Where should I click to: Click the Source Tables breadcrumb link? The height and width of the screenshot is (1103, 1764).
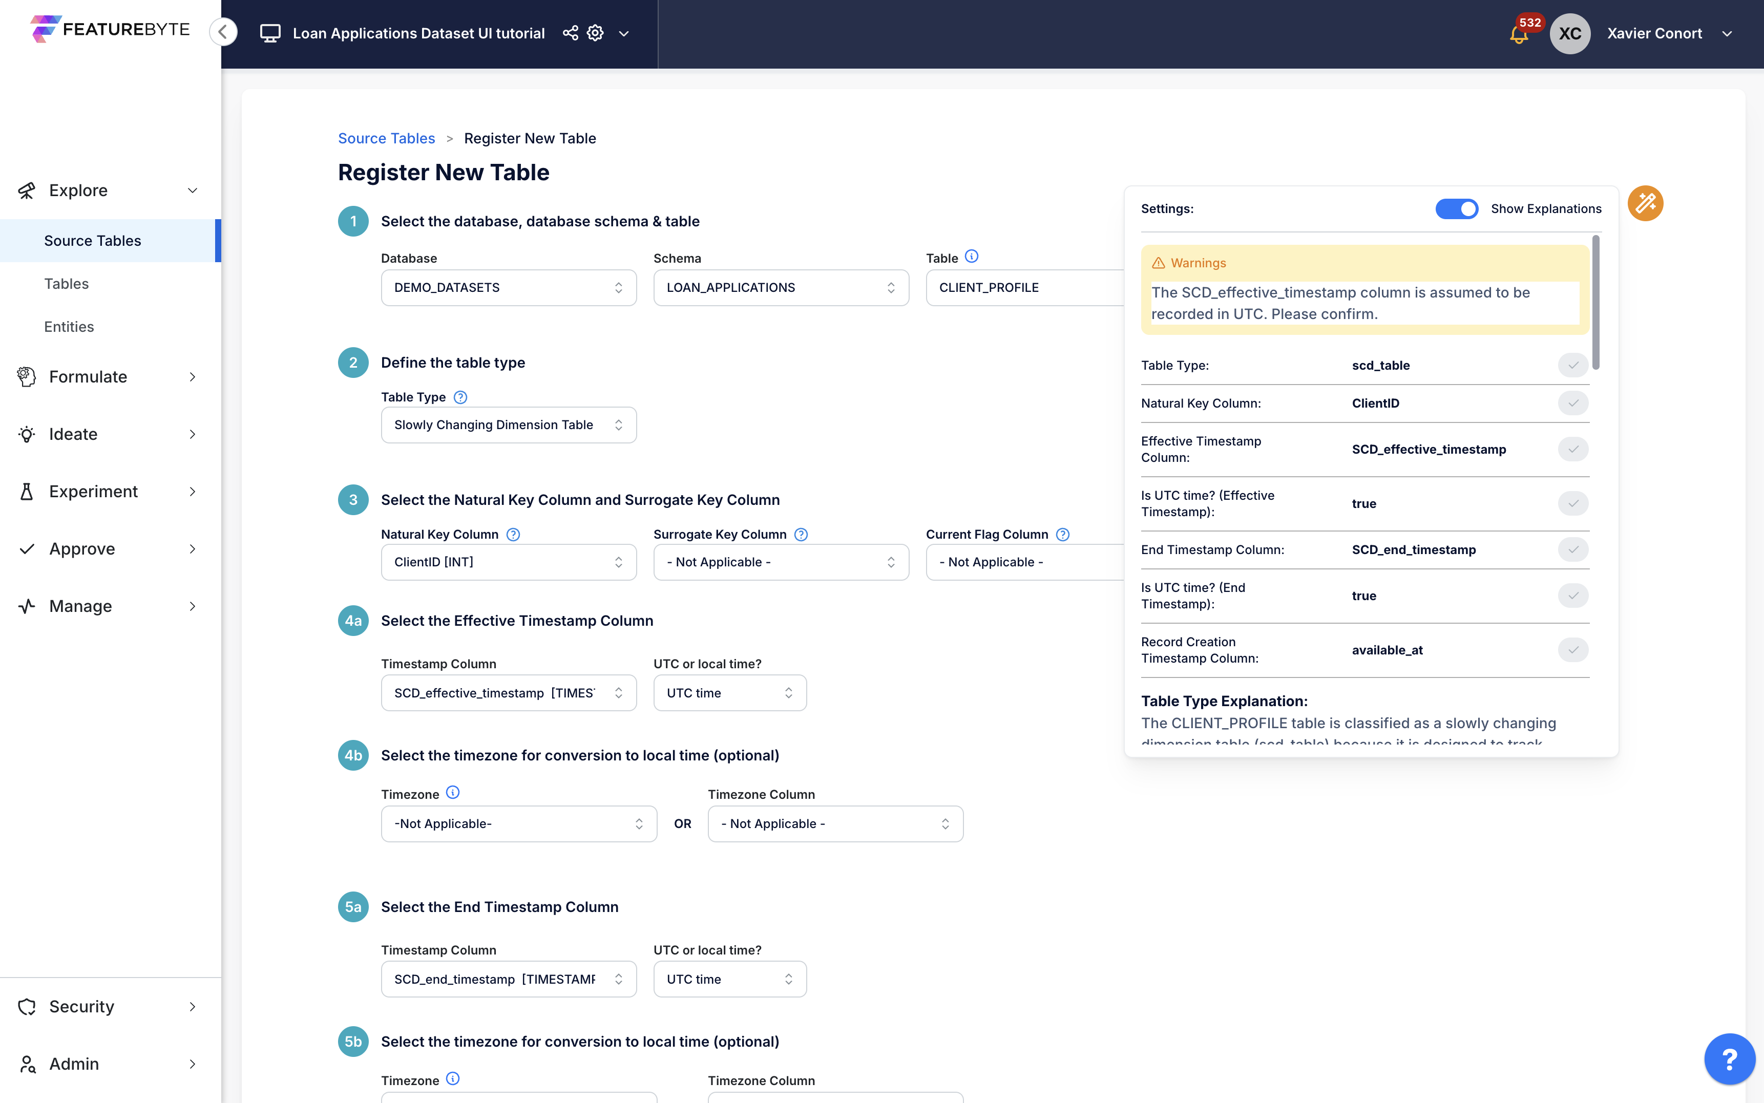pyautogui.click(x=386, y=139)
